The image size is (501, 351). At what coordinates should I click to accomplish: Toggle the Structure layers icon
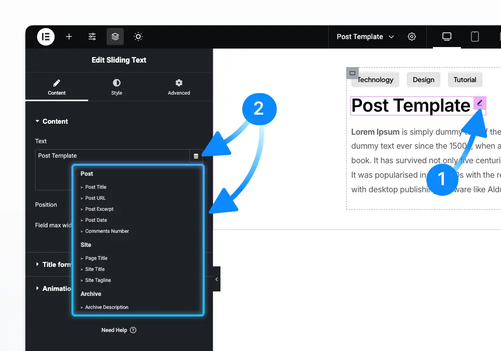click(115, 37)
